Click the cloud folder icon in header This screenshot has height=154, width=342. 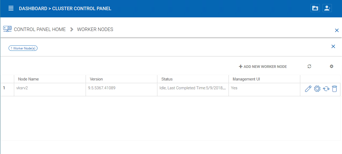pyautogui.click(x=315, y=8)
